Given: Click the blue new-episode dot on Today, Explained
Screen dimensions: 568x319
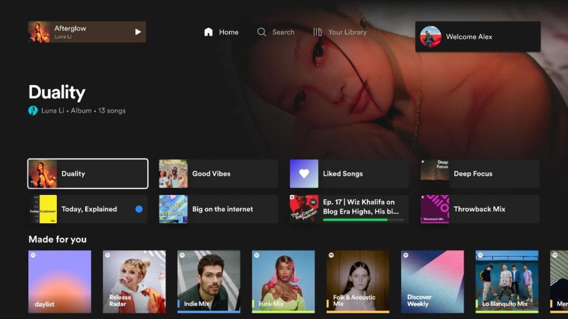Looking at the screenshot, I should [139, 209].
